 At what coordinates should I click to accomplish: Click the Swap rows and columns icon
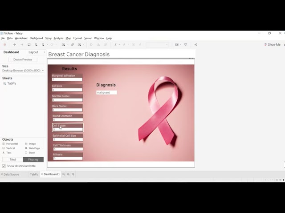91,44
